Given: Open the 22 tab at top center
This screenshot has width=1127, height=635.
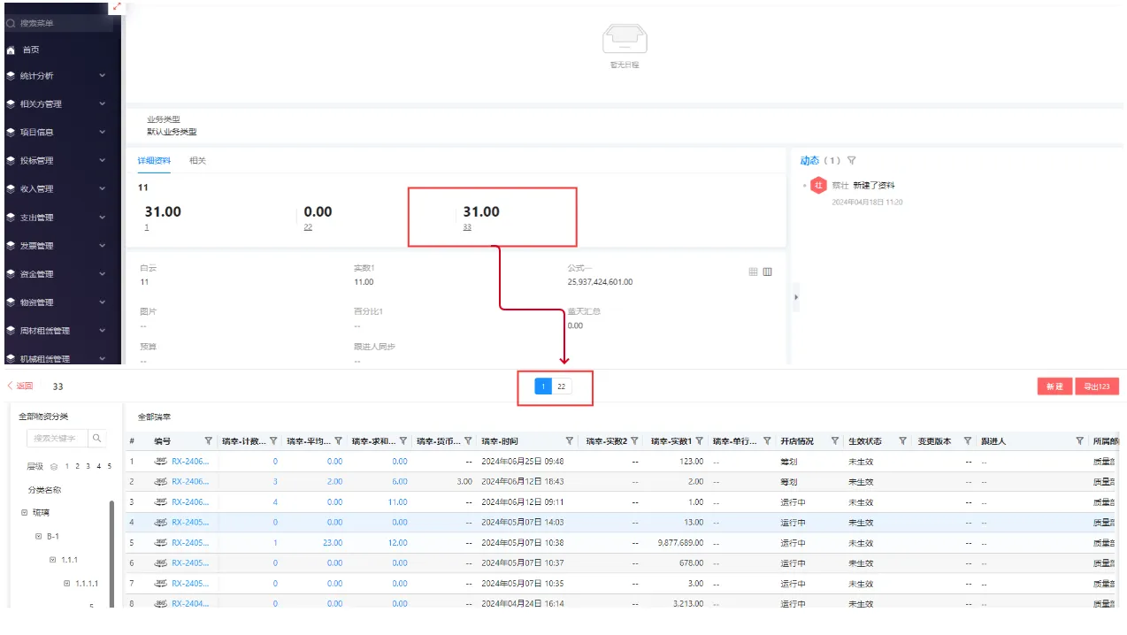Looking at the screenshot, I should pos(561,386).
